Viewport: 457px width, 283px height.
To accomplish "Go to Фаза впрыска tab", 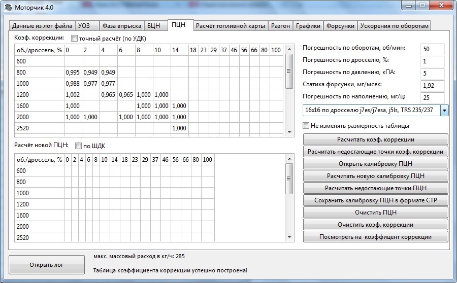I will click(121, 26).
